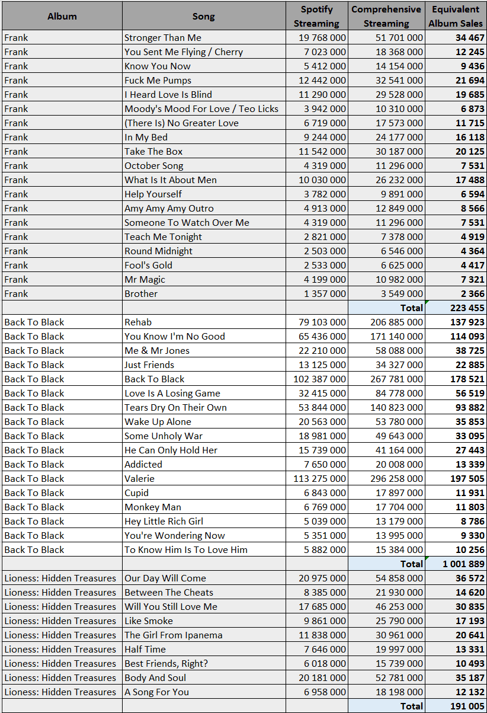Click Brother's Spotify streams 1 357 000
The height and width of the screenshot is (713, 487).
coord(317,293)
